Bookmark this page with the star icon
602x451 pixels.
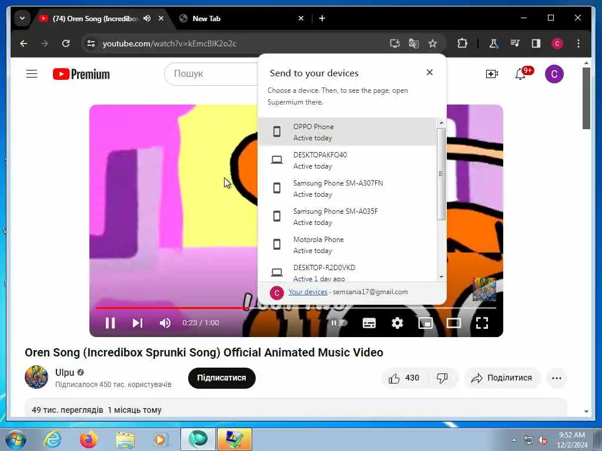coord(433,43)
